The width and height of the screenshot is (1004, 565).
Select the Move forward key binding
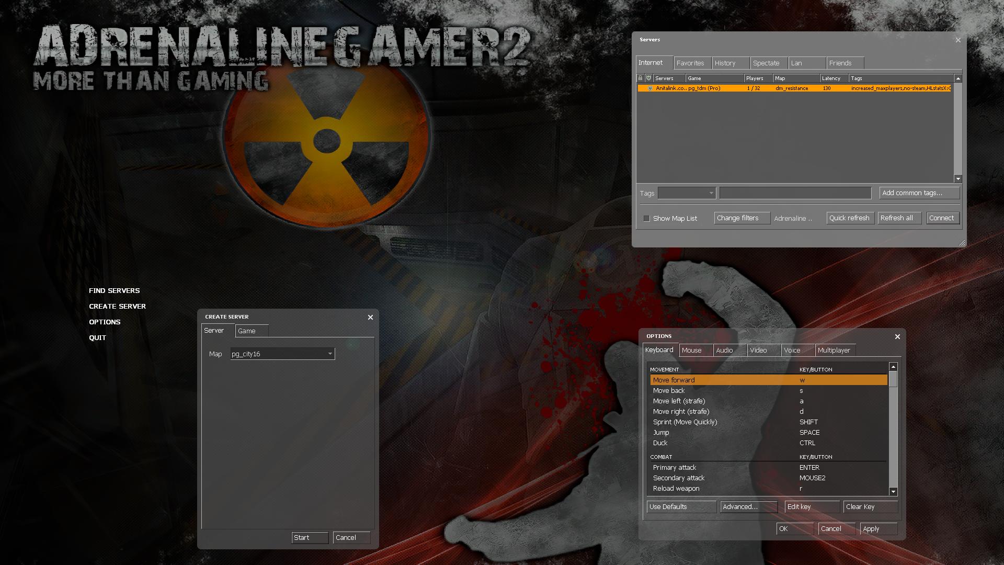(x=769, y=380)
